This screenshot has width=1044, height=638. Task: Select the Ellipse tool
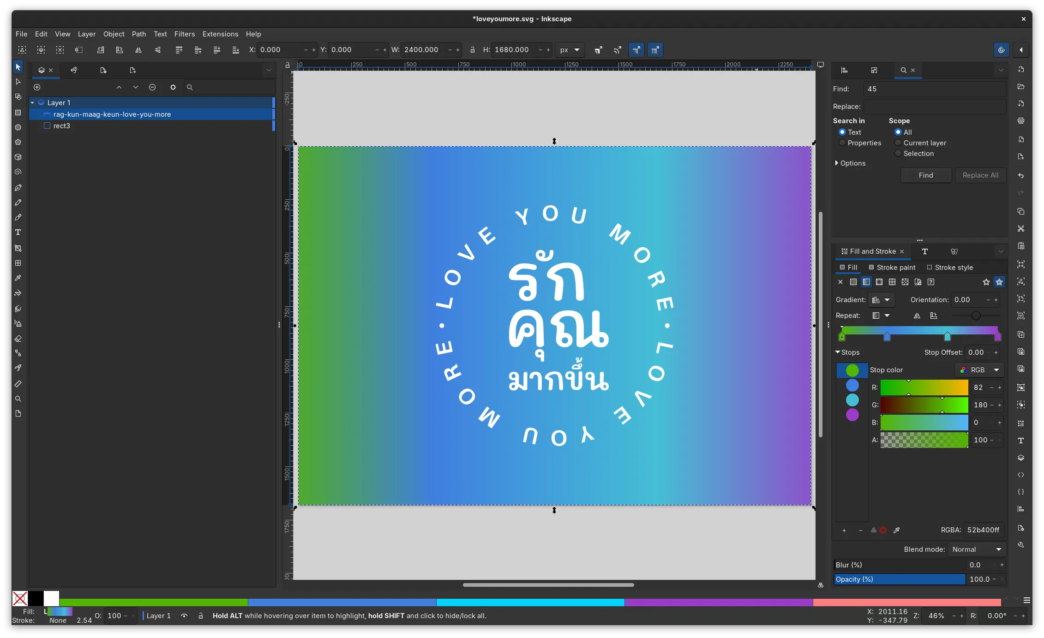18,127
